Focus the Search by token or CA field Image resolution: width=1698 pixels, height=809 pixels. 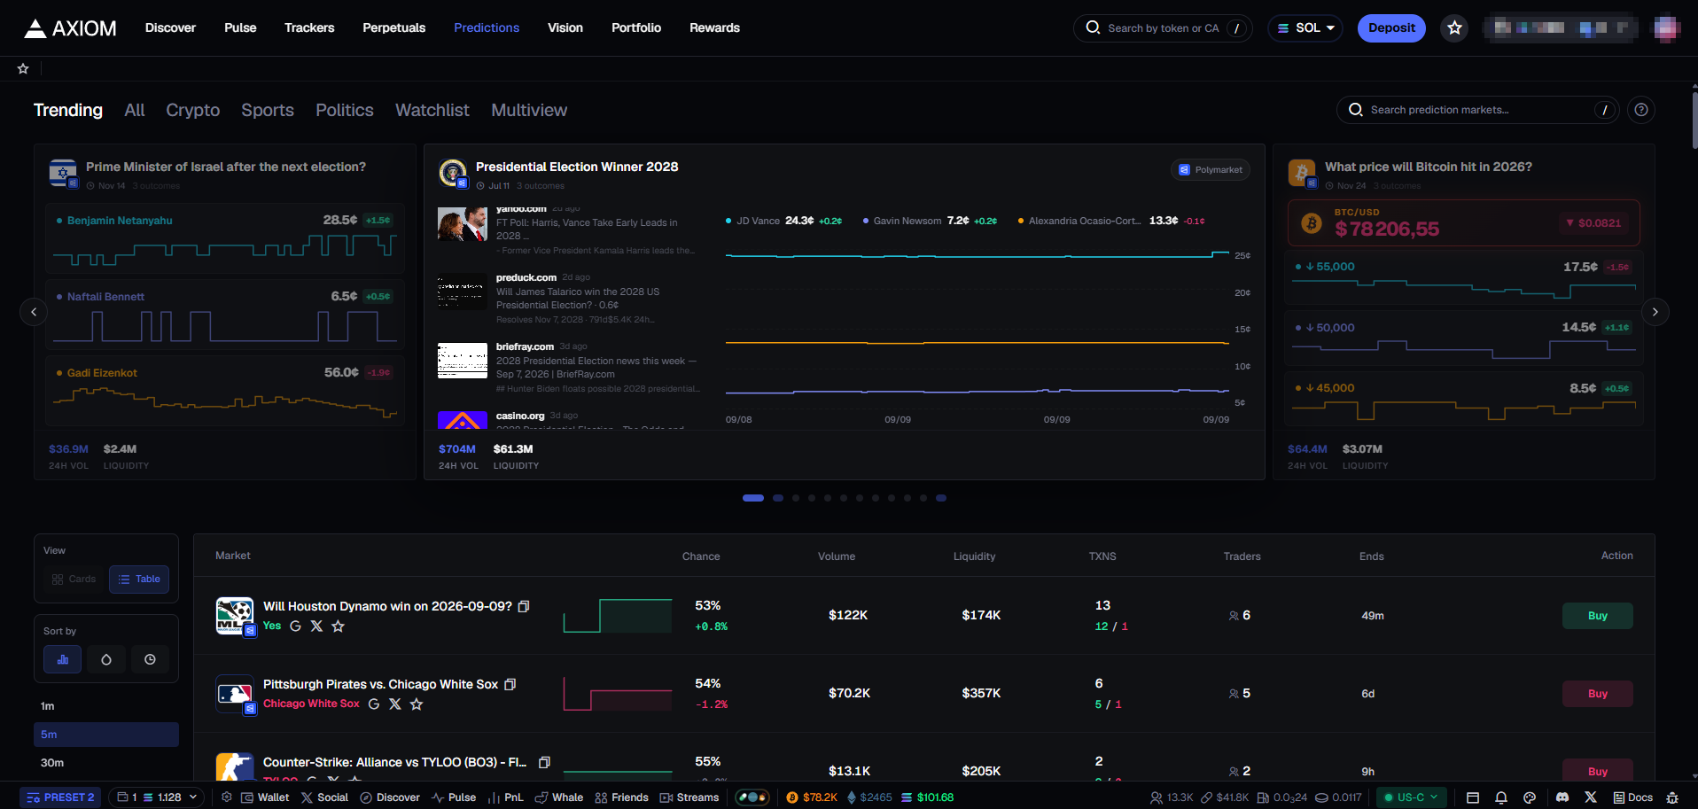point(1163,28)
